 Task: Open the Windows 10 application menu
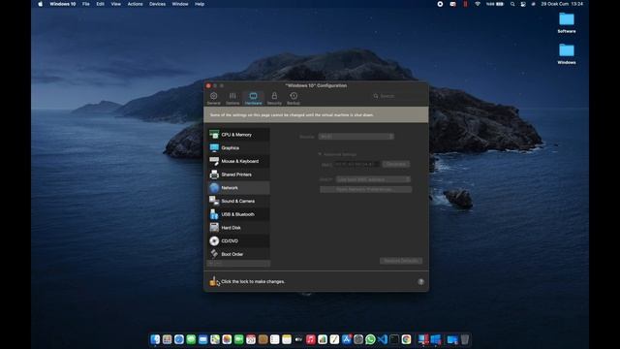(x=62, y=4)
